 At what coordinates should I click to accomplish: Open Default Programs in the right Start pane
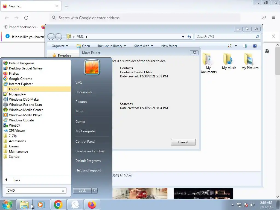tap(88, 161)
